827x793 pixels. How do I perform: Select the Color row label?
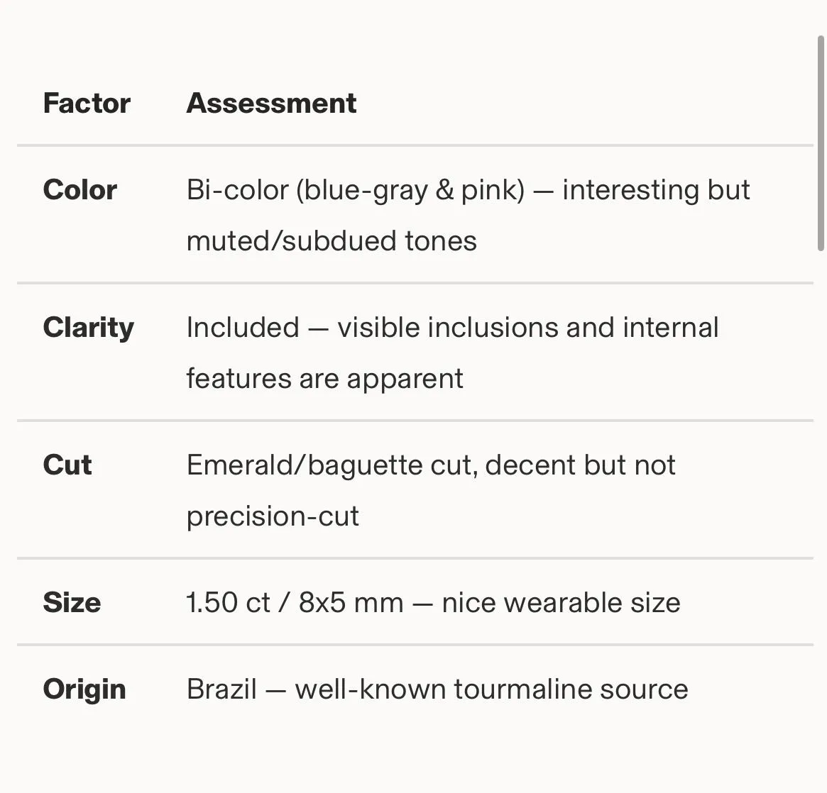80,189
